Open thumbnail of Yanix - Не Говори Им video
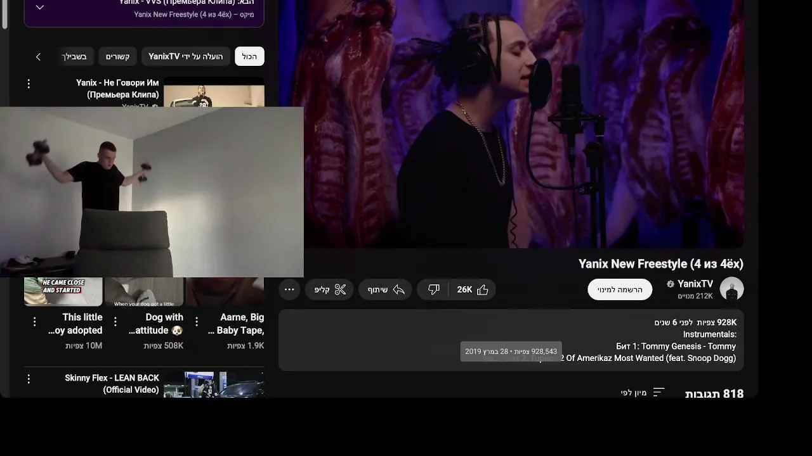812x456 pixels. tap(214, 92)
